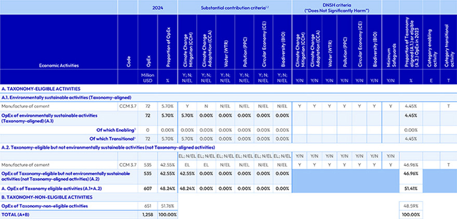Click the 607 OpEx value cell
Viewport: 457px width, 219px height.
click(x=150, y=189)
